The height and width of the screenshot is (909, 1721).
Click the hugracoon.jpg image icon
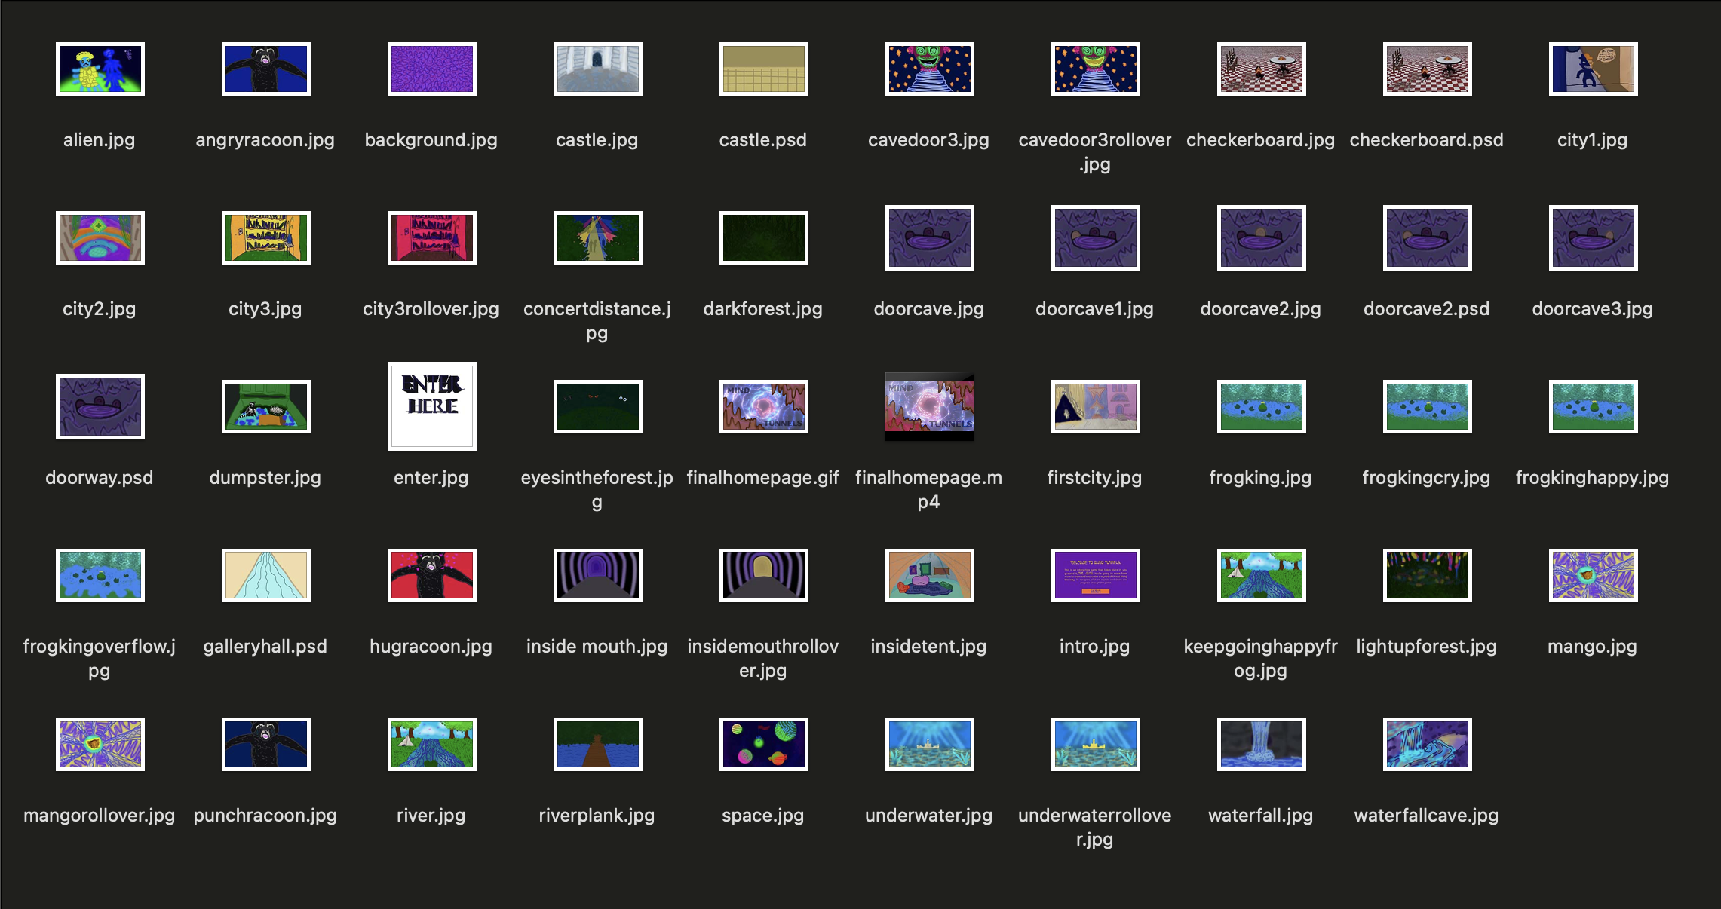point(431,575)
